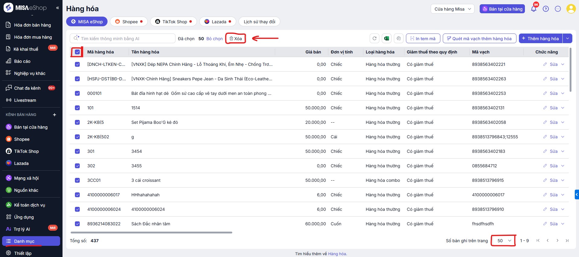Collapse the left sidebar menu
The width and height of the screenshot is (579, 257).
57,8
